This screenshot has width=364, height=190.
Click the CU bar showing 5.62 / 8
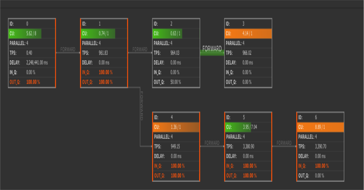click(32, 34)
